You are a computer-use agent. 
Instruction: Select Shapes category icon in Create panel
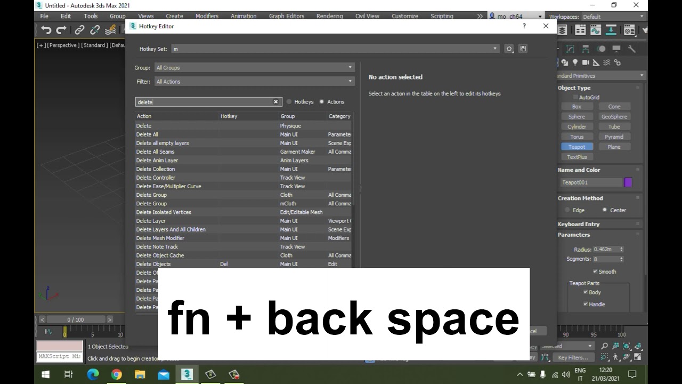tap(565, 62)
